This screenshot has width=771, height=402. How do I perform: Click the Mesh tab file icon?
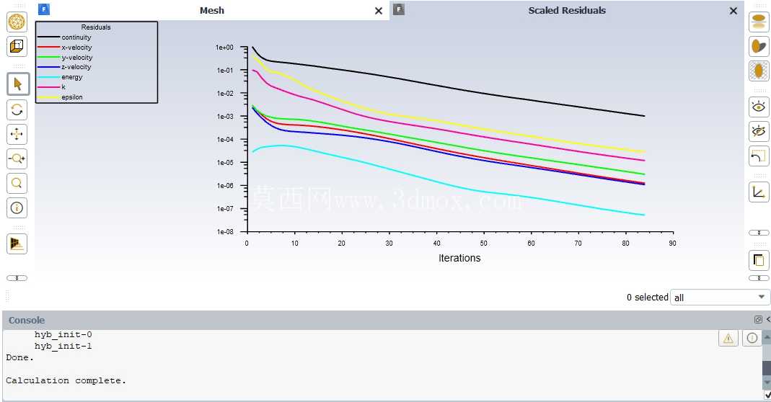pos(44,9)
